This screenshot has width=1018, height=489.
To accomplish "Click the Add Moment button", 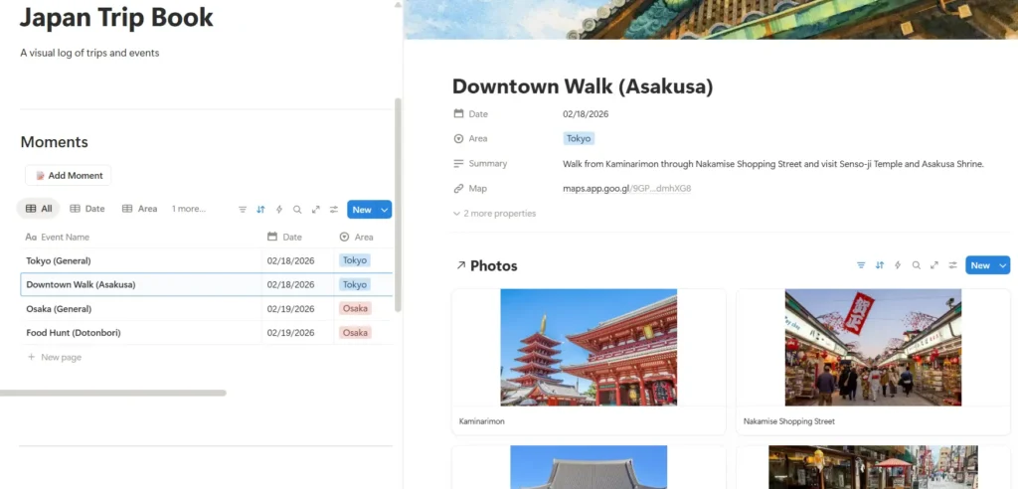I will 69,175.
